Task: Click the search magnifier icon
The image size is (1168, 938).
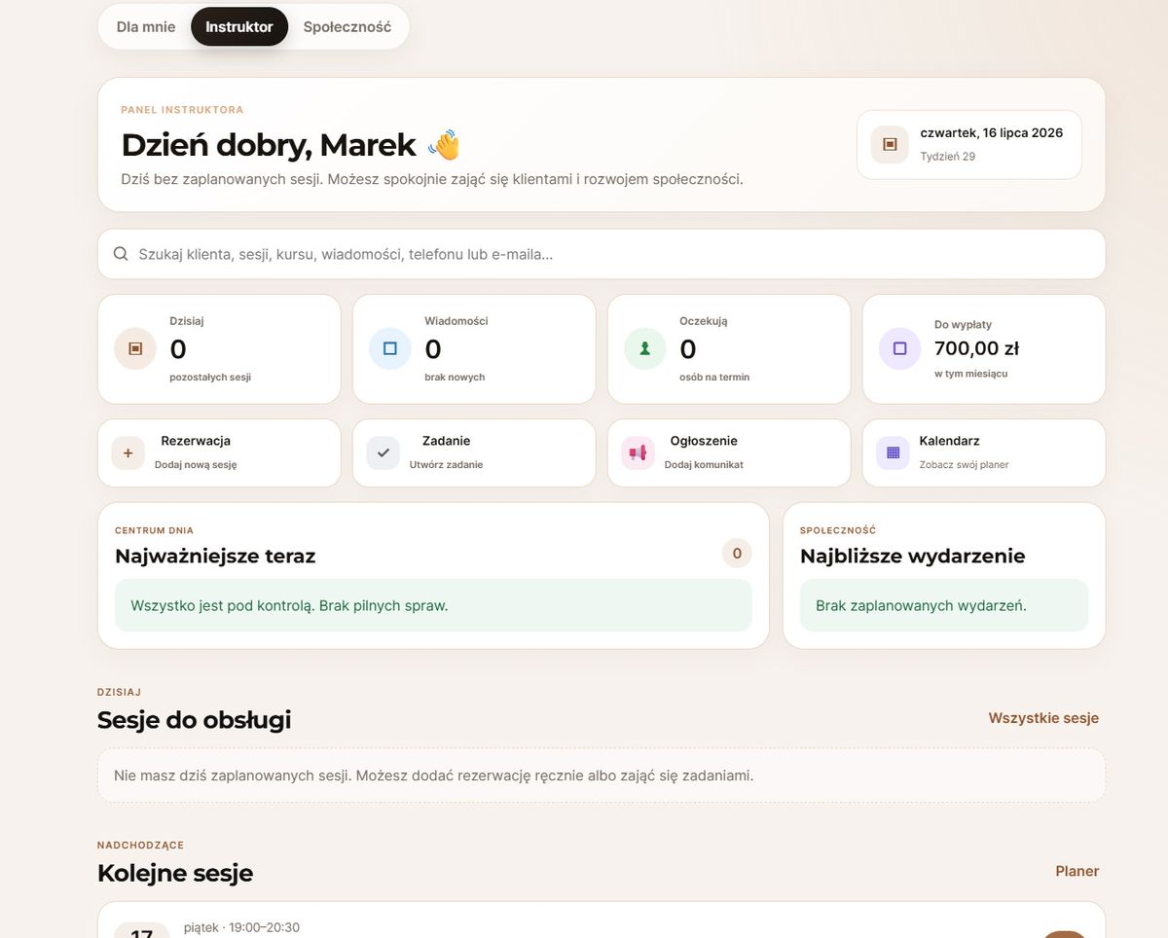Action: [x=121, y=254]
